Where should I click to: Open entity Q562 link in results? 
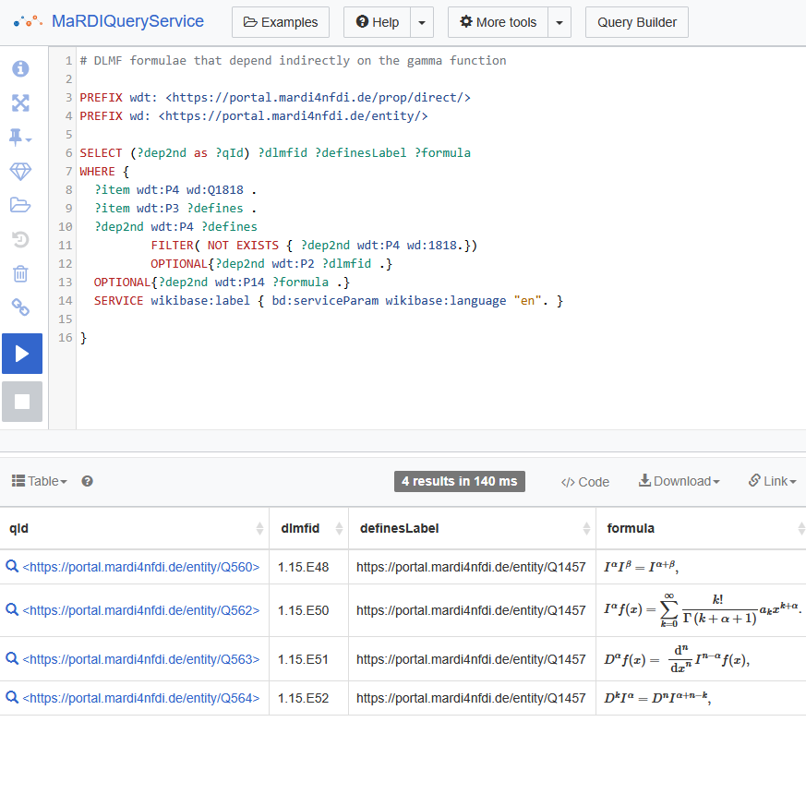point(140,610)
